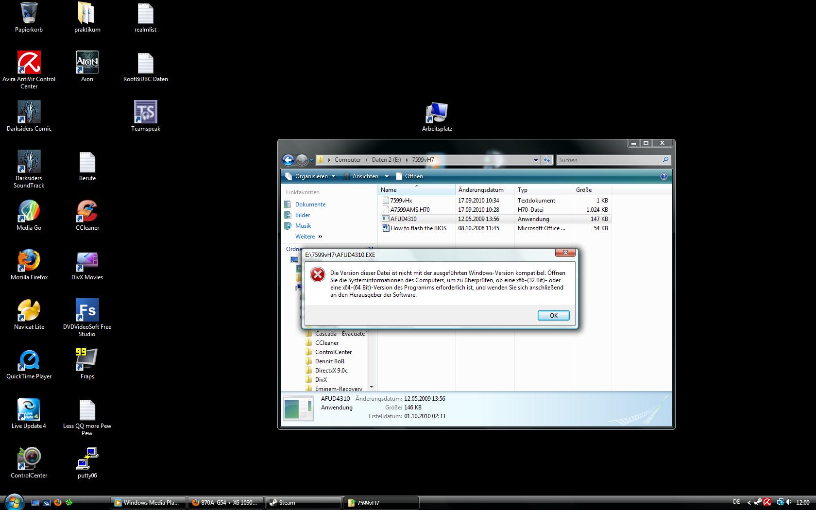Click Firefox quick launch icon in taskbar
The image size is (816, 510).
click(58, 503)
